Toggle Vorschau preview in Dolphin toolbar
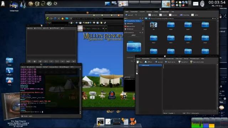This screenshot has width=228, height=128. tap(185, 15)
